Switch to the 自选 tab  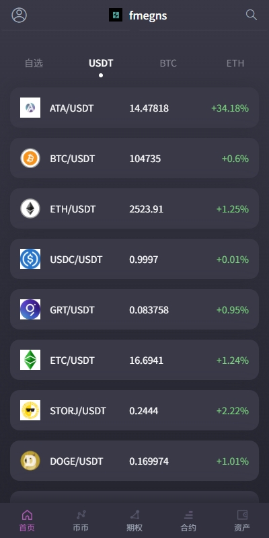click(34, 63)
